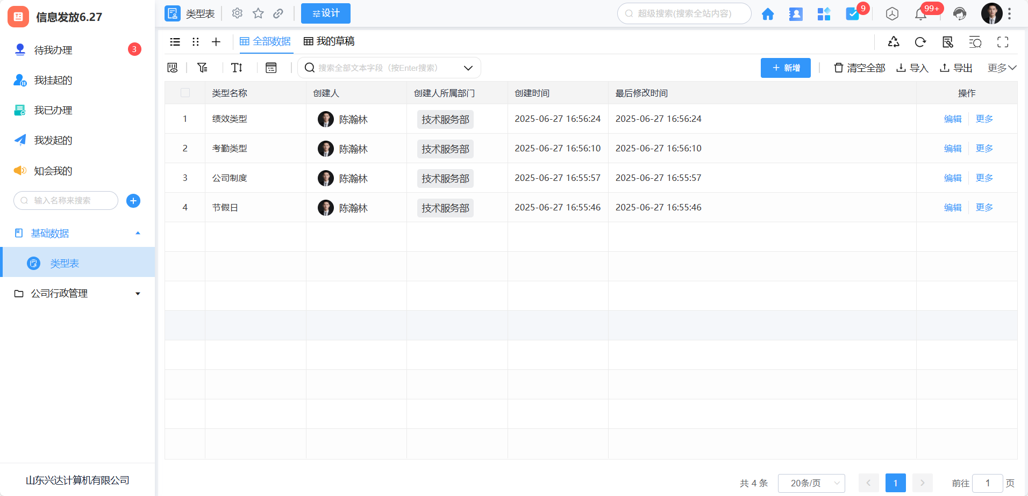Expand the 公司行政管理 folder
Viewport: 1028px width, 496px height.
138,294
